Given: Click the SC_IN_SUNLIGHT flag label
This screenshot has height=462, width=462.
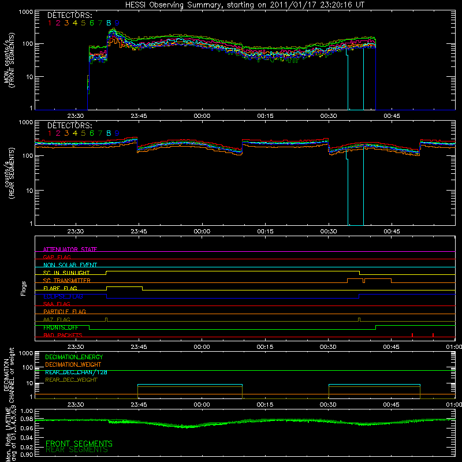Looking at the screenshot, I should (x=66, y=273).
